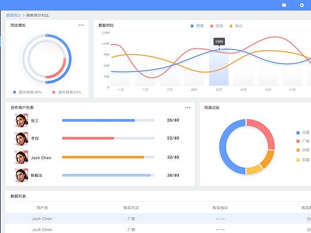Toggle the red line legend entry
Viewport: 311px width, 233px height.
(217, 26)
